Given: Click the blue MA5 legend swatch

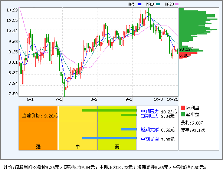Looking at the screenshot, I should pos(140,4).
